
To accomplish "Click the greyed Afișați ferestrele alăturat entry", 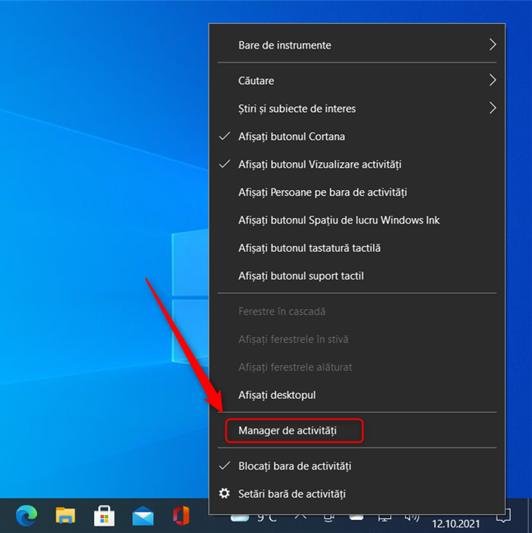I will tap(357, 367).
